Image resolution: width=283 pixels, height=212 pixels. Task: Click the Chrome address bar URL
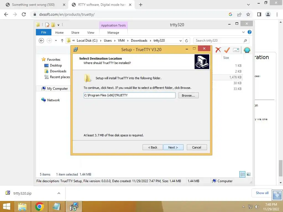(x=67, y=14)
